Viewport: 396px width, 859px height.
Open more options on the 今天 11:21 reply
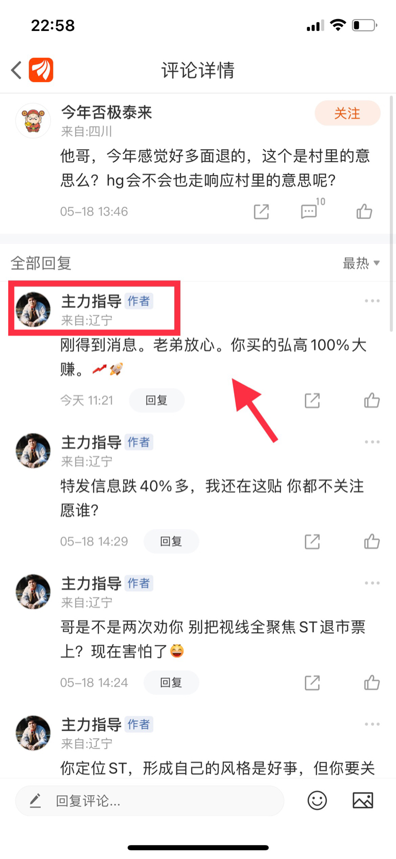coord(372,301)
